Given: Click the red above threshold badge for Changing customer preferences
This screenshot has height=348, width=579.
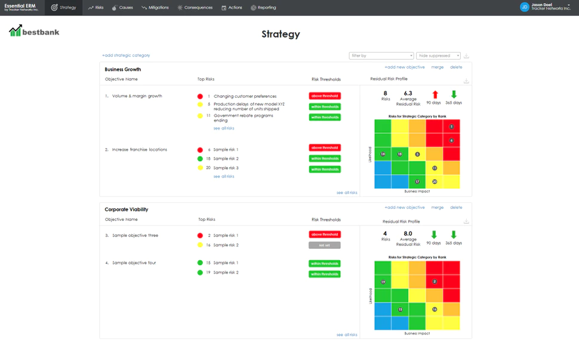Looking at the screenshot, I should 324,96.
